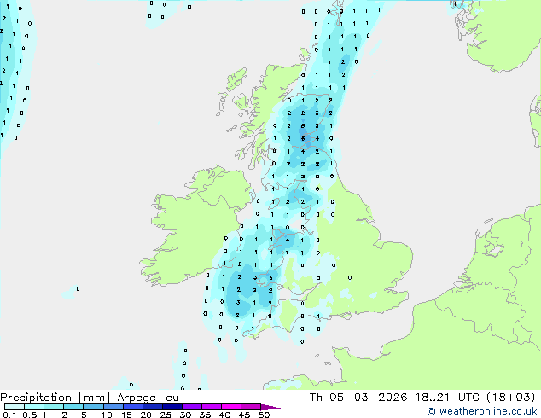Viewport: 541px width, 418px height.
Task: Click the legend value label "0.1"
Action: coord(9,415)
